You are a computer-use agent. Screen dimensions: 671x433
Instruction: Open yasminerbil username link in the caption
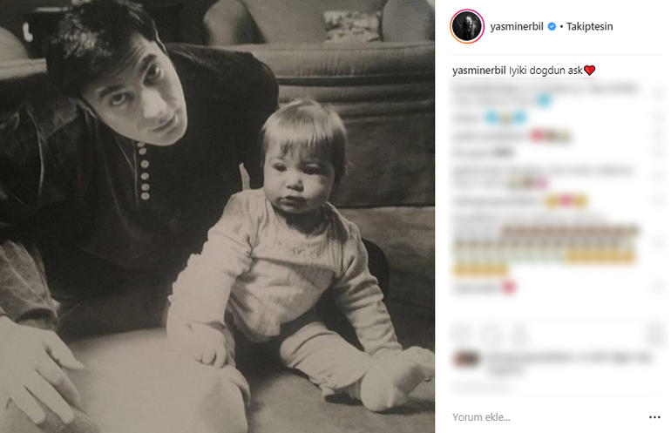click(479, 71)
